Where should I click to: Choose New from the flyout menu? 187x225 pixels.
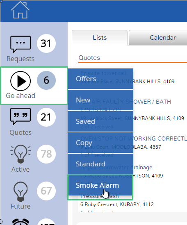(x=100, y=100)
